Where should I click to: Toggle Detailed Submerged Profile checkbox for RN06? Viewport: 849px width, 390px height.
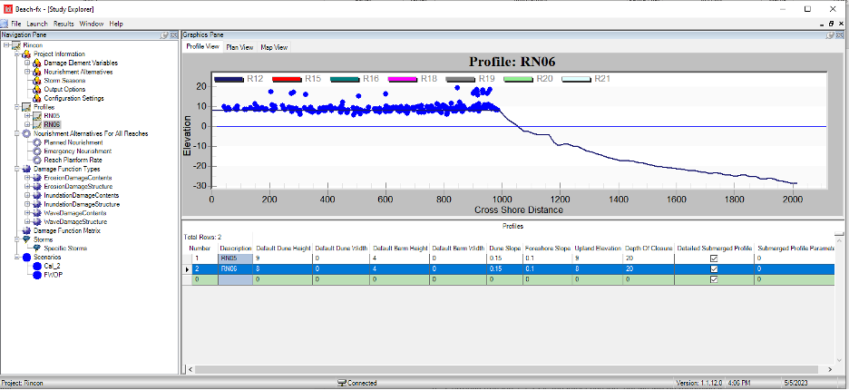coord(714,268)
